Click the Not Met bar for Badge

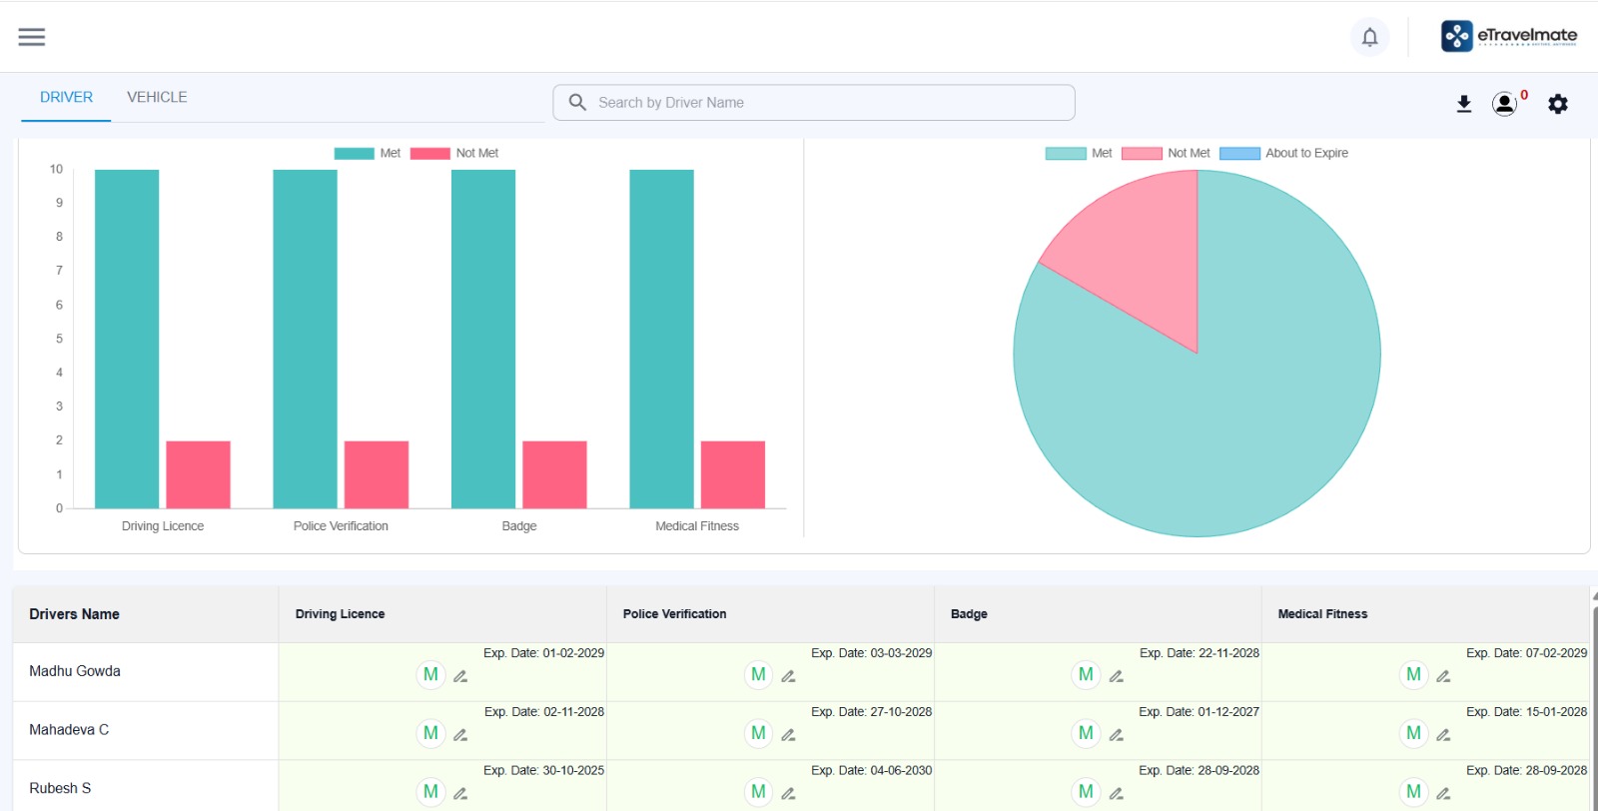pos(554,474)
